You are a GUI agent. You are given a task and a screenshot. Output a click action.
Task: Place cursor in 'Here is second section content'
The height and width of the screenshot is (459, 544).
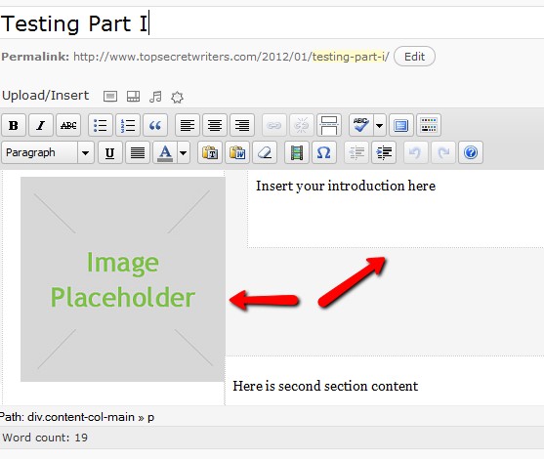(x=325, y=386)
